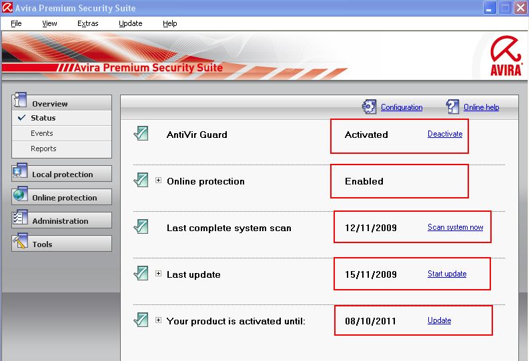Click the AntiVir Guard status checkmark icon
The width and height of the screenshot is (529, 361).
pyautogui.click(x=141, y=133)
